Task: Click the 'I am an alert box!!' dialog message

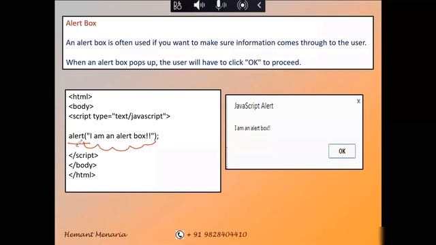Action: tap(253, 128)
